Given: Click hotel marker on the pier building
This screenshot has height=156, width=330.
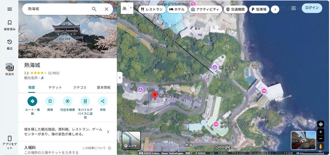Looking at the screenshot, I should coord(264,91).
